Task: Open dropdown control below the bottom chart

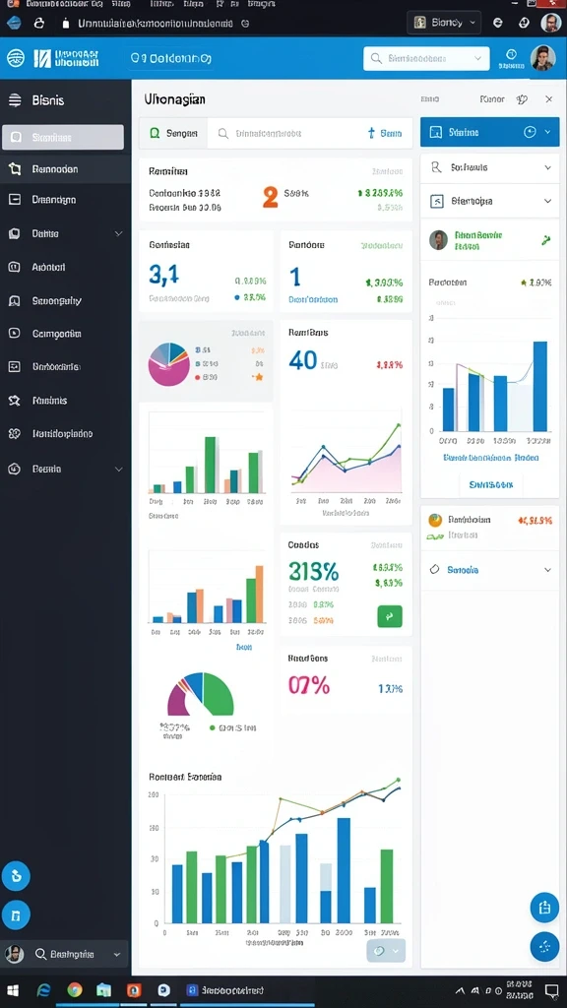Action: click(386, 950)
